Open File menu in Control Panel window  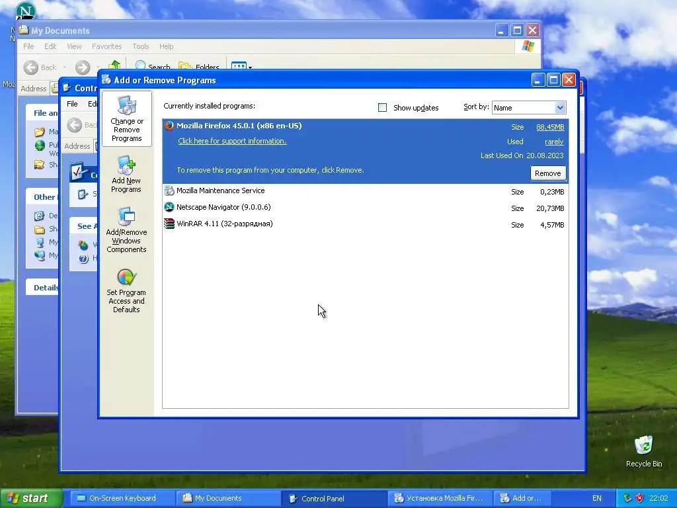(x=72, y=104)
